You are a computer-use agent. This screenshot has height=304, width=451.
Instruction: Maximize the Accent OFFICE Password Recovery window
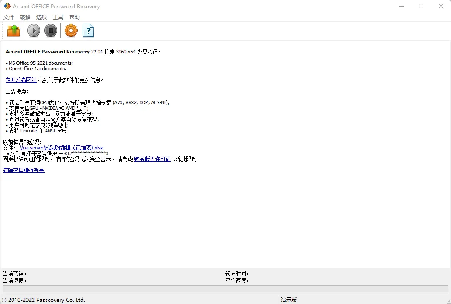pos(421,6)
